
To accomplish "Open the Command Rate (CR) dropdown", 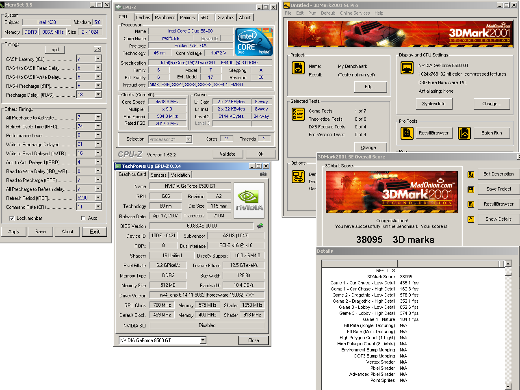I will (98, 207).
